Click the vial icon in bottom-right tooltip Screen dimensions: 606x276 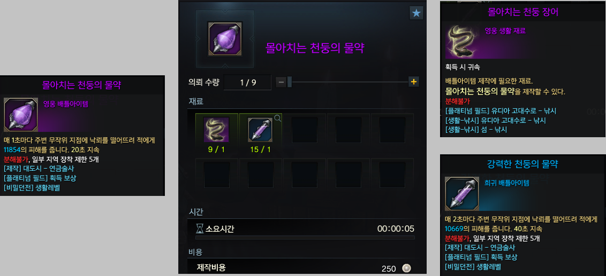coord(462,194)
